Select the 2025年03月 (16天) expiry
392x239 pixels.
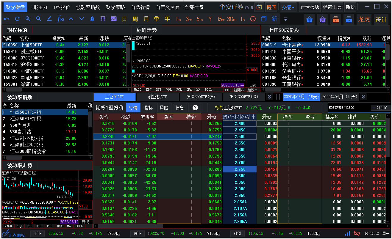[302, 97]
